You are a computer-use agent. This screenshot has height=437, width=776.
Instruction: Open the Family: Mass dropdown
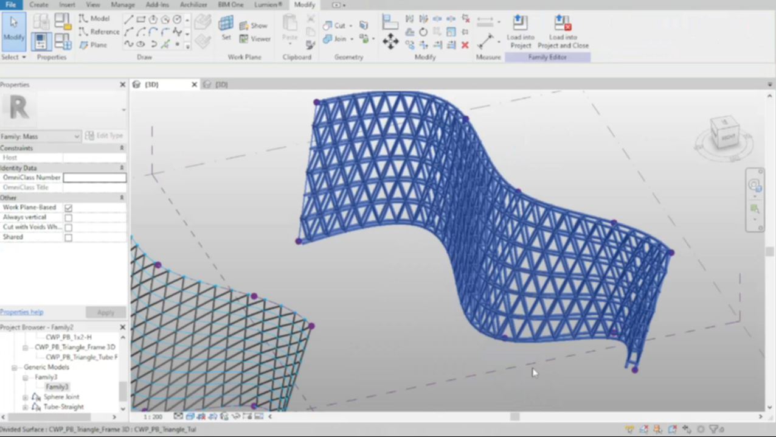[77, 136]
